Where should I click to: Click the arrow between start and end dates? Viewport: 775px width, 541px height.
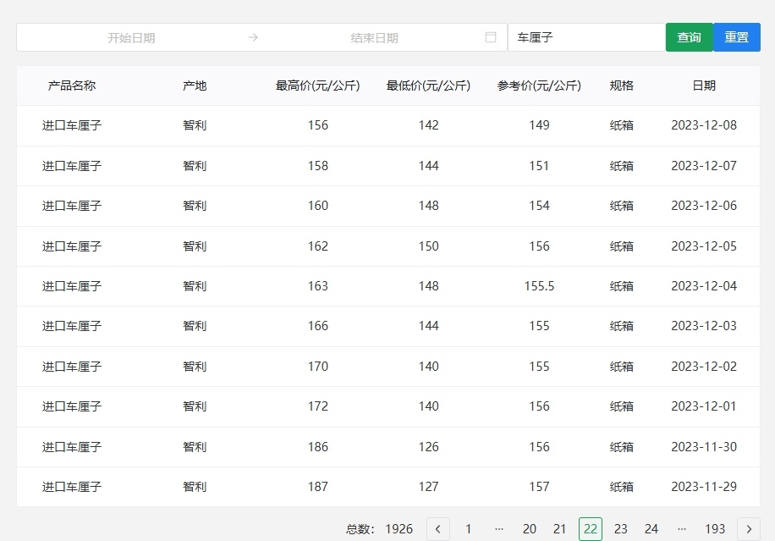[252, 37]
